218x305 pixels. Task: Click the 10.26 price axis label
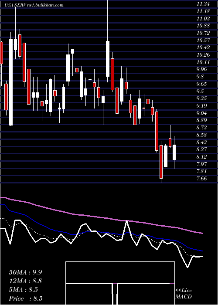pos(203,55)
